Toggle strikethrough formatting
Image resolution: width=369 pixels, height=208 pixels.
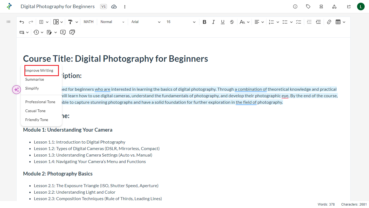232,22
